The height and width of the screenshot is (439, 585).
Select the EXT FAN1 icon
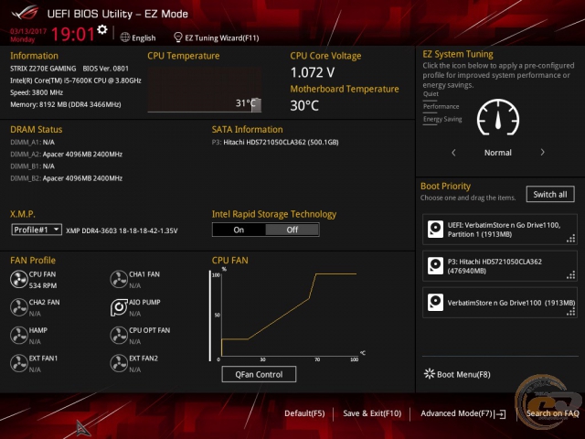tap(18, 364)
